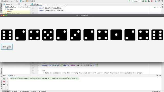
Task: Click the java command path in console
Action: coord(44,78)
